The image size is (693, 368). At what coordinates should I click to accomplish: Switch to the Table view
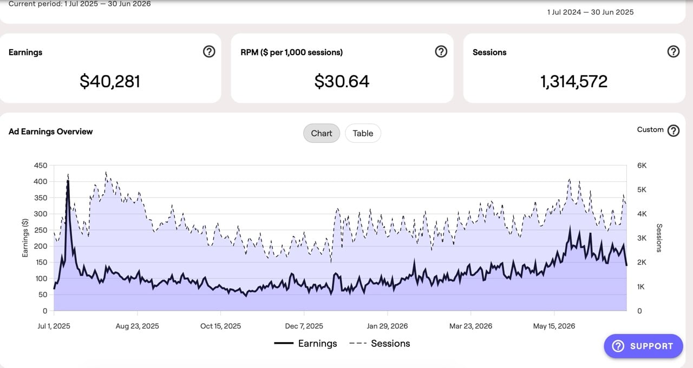click(x=363, y=133)
